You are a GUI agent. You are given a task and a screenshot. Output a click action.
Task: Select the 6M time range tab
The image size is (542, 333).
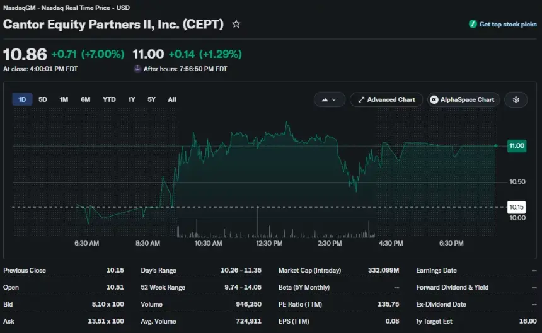85,99
